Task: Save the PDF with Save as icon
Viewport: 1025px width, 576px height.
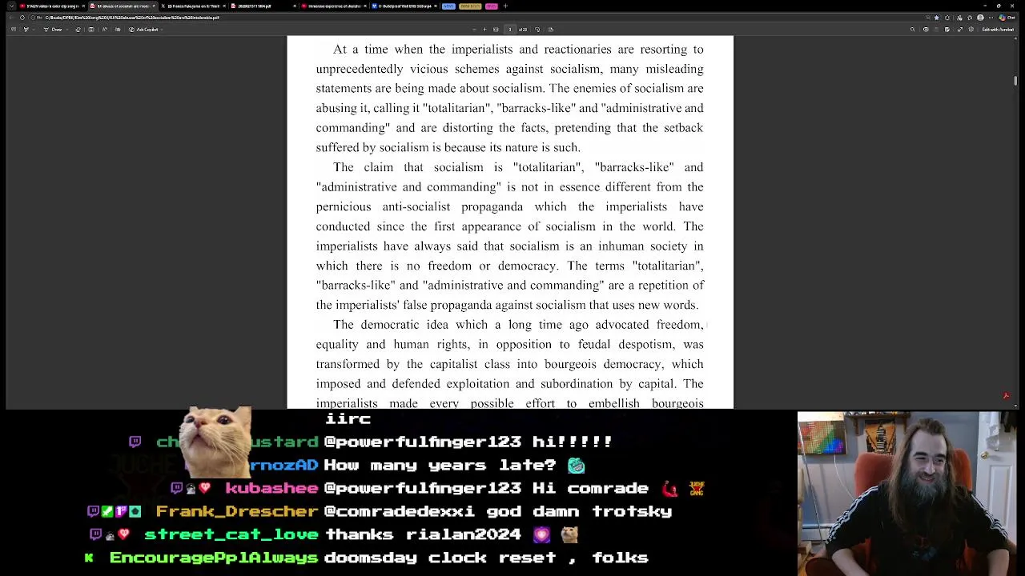Action: click(x=947, y=30)
